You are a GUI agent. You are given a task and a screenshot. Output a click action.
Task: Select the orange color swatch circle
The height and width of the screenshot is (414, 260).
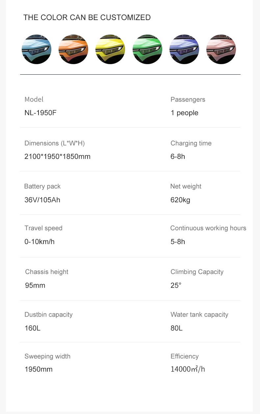(x=73, y=49)
